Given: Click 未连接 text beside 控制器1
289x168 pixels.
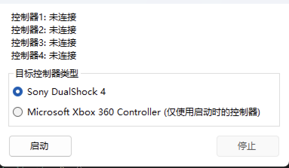Looking at the screenshot, I should coord(63,17).
